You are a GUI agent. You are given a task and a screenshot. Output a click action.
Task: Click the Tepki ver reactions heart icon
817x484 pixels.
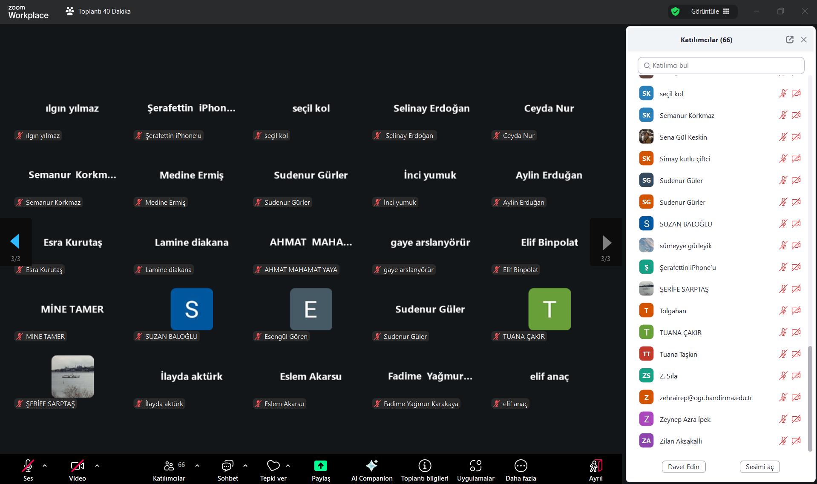(273, 466)
